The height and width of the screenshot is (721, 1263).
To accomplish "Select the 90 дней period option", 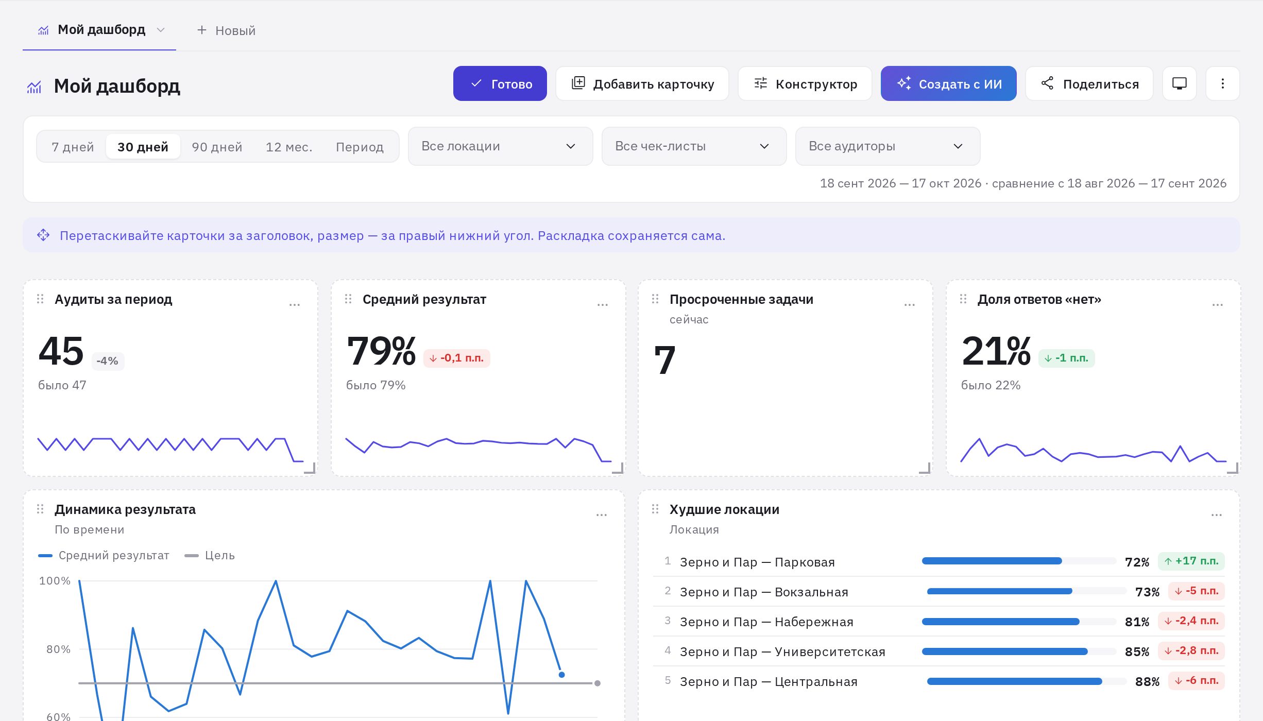I will tap(217, 147).
